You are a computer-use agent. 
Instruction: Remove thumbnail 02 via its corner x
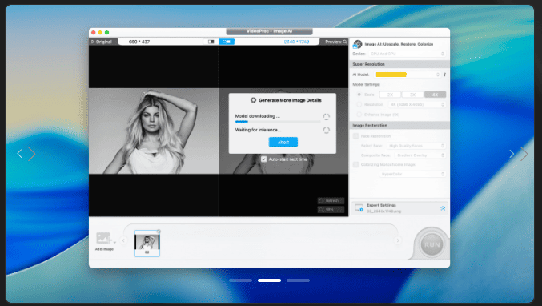159,232
